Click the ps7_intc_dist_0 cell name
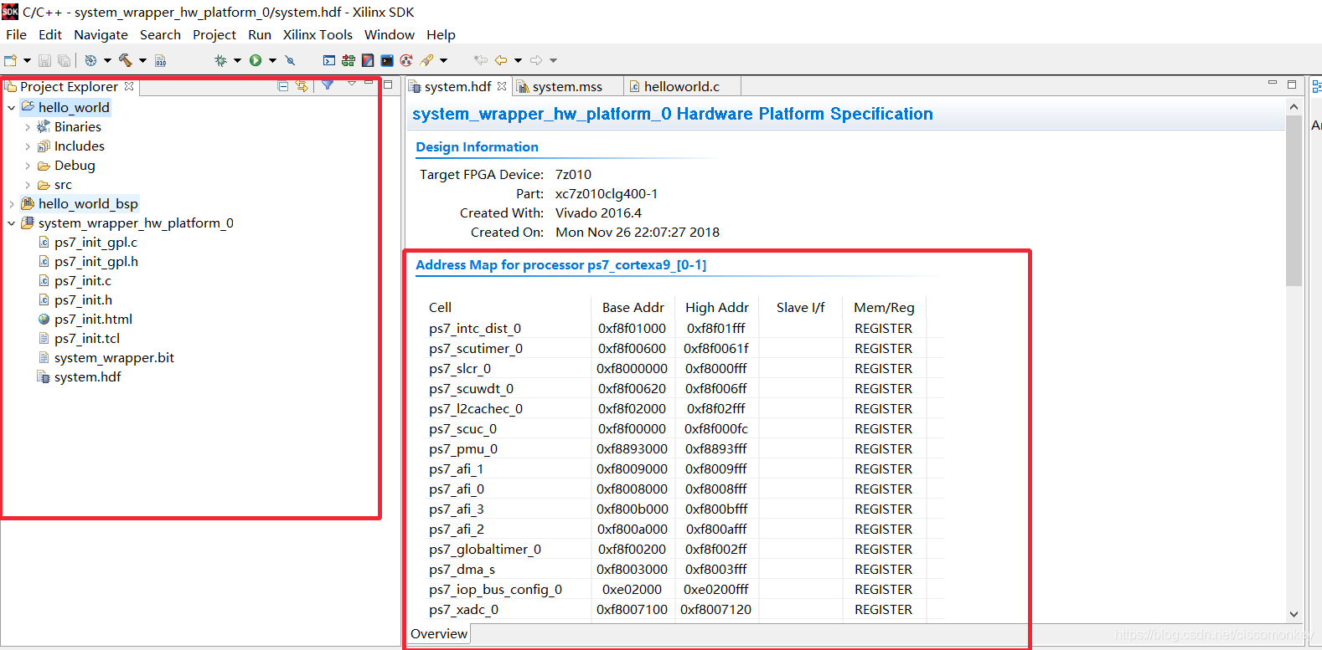This screenshot has height=650, width=1322. 475,329
